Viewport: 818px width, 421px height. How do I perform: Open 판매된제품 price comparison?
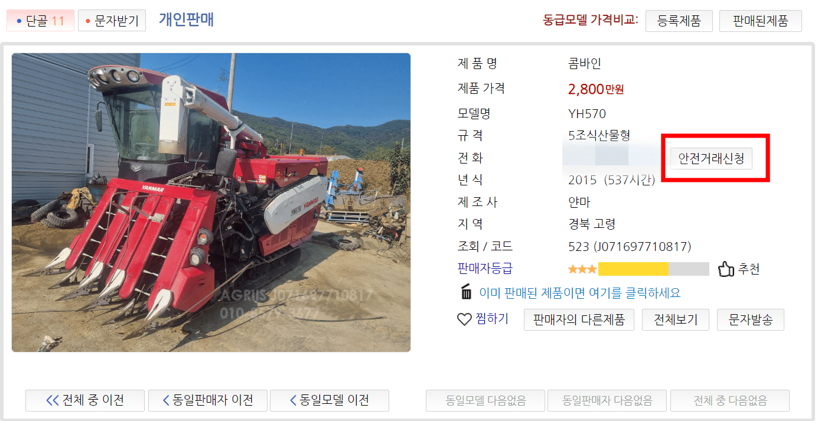click(x=761, y=21)
